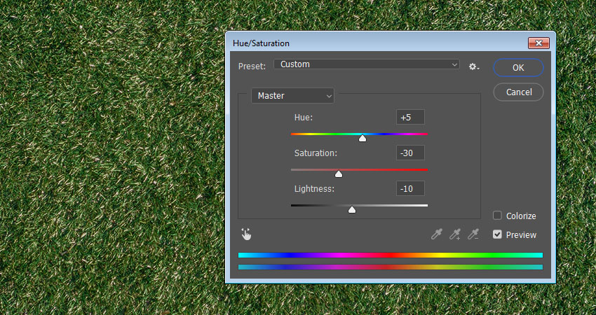Click the Saturation slider handle
Viewport: 596px width, 315px height.
pyautogui.click(x=339, y=174)
